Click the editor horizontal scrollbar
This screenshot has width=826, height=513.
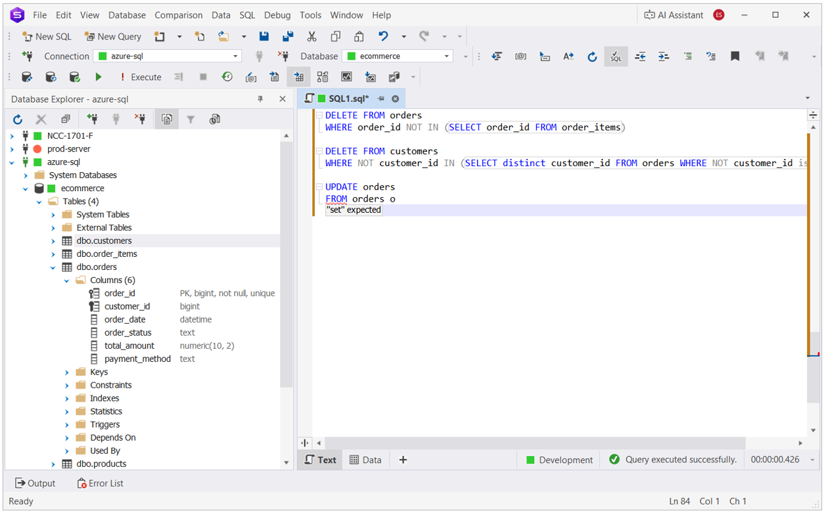[534, 443]
